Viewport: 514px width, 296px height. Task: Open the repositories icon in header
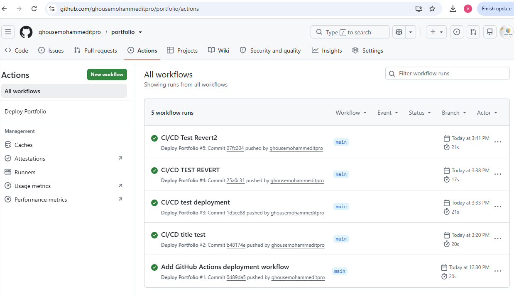pos(490,32)
